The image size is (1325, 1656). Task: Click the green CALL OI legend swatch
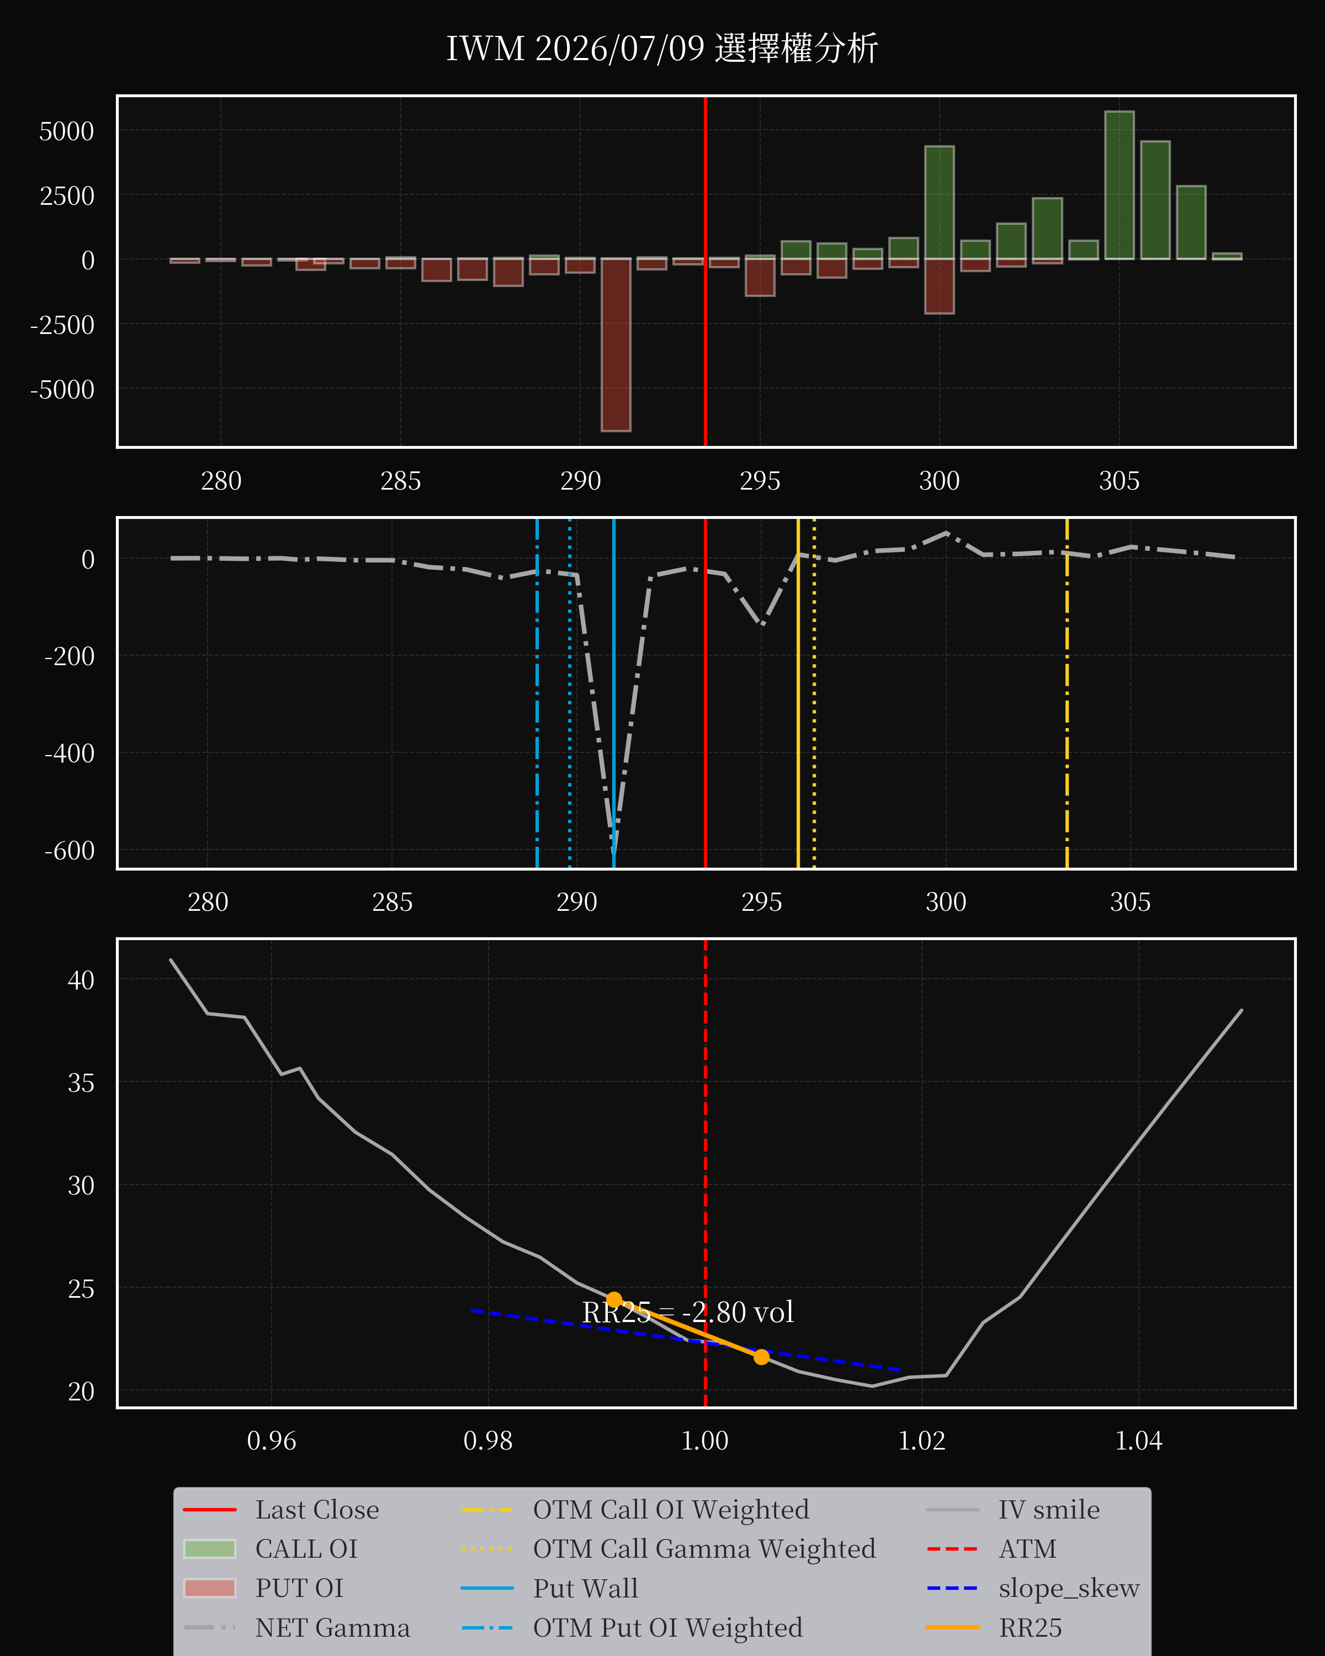pos(210,1549)
